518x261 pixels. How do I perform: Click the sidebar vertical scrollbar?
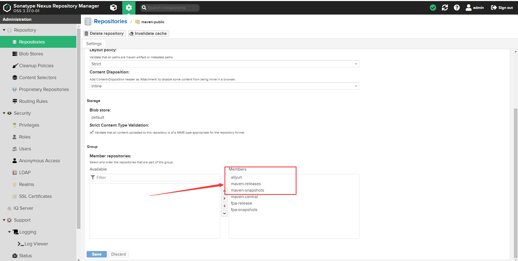[x=79, y=128]
